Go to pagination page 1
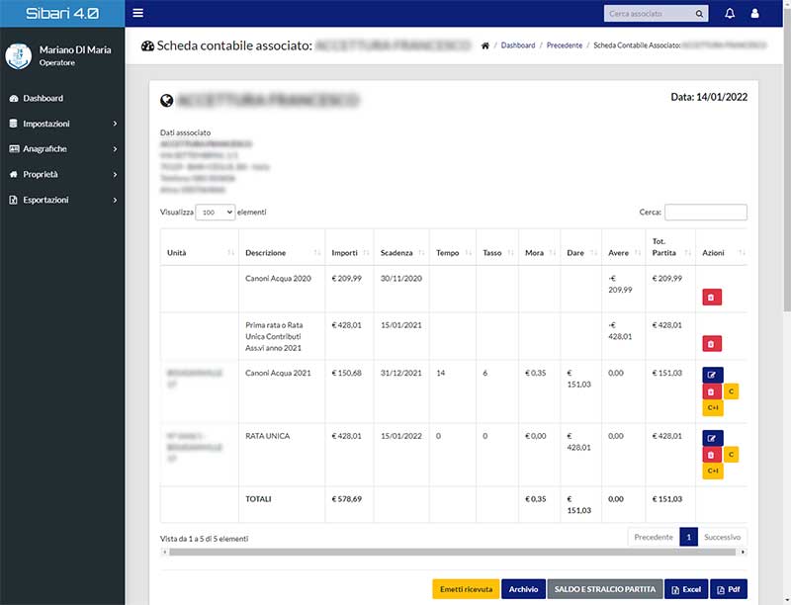Image resolution: width=791 pixels, height=605 pixels. coord(688,537)
